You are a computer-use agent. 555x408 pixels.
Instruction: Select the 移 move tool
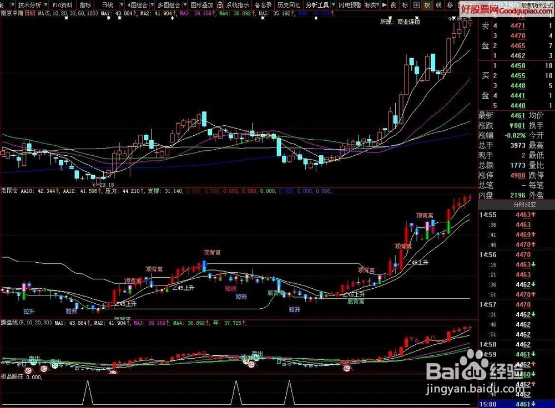[x=450, y=5]
